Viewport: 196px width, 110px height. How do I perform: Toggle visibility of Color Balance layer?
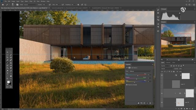pos(162,93)
